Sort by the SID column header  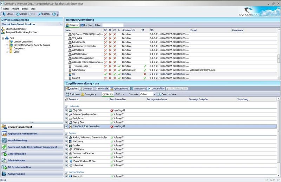[152, 30]
